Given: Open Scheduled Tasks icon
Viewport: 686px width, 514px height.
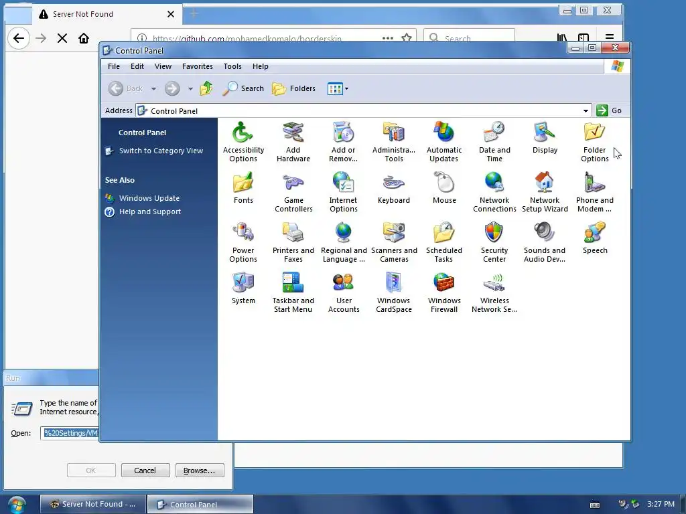Looking at the screenshot, I should tap(444, 242).
